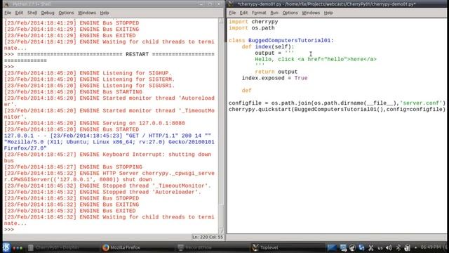449x253 pixels.
Task: Click 'output = ''' ' line in editor
Action: [274, 53]
